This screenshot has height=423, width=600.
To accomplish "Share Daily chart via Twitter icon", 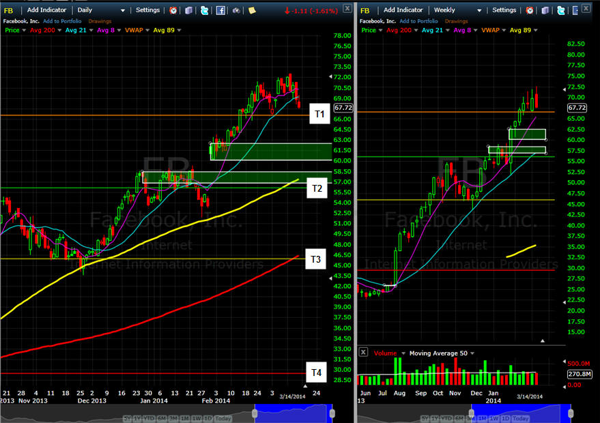I will pyautogui.click(x=204, y=10).
